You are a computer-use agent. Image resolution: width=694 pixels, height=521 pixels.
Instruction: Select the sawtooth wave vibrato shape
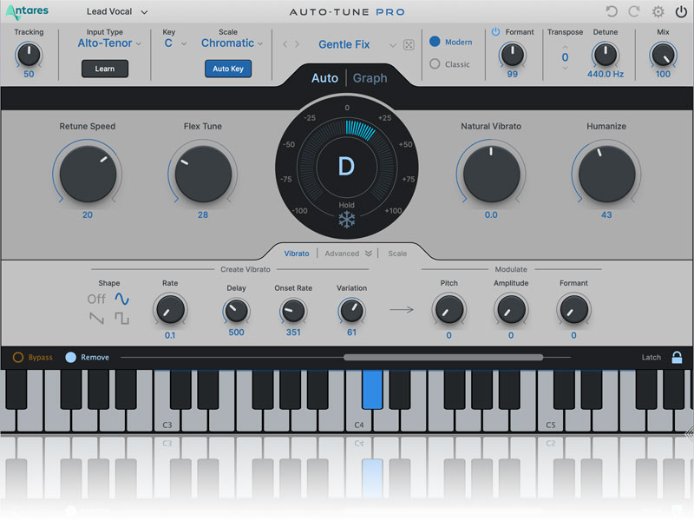96,319
